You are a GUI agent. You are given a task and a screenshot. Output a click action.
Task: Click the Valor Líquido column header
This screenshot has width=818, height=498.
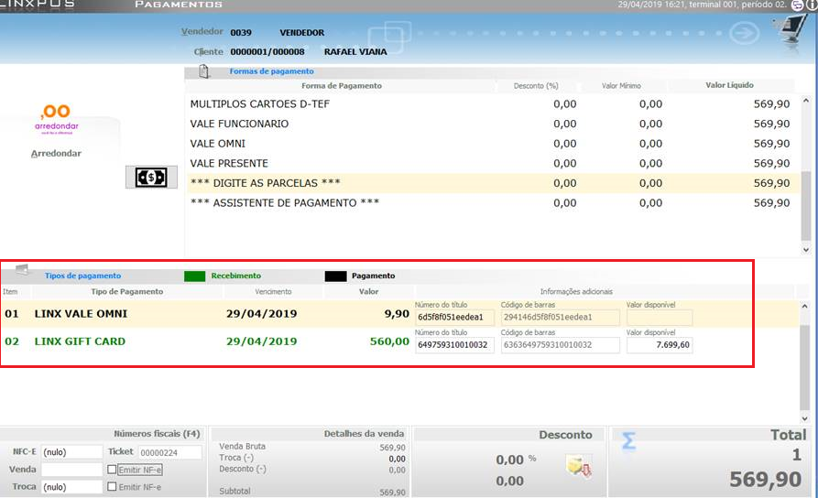coord(729,85)
